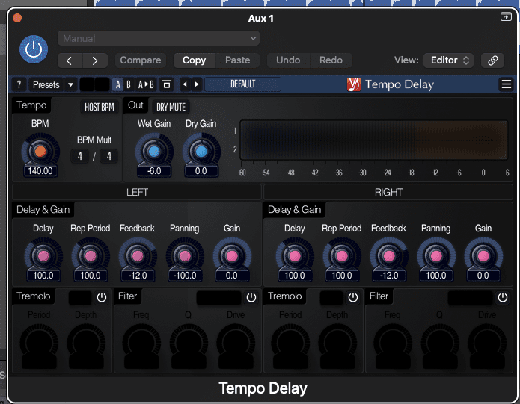Enable the right Filter power button

(503, 297)
